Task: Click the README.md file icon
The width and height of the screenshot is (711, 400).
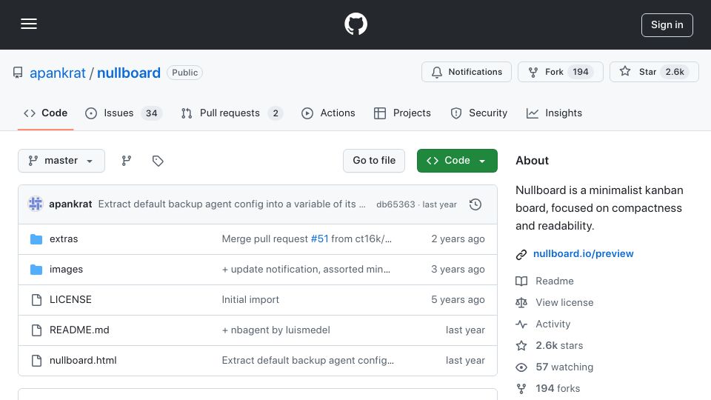Action: [x=36, y=330]
